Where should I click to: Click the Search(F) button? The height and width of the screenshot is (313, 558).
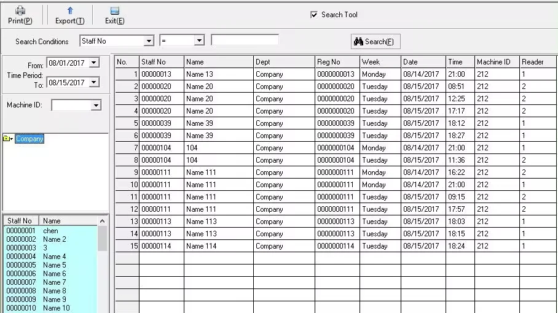point(375,42)
